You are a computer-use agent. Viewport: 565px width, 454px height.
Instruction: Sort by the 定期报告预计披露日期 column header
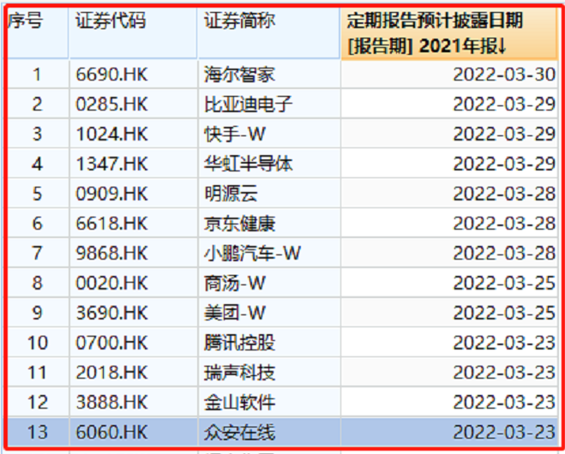[448, 33]
